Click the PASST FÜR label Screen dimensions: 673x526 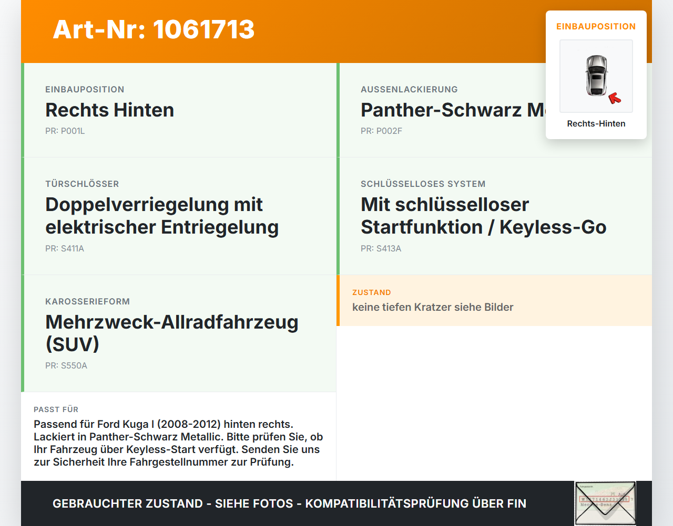(x=56, y=409)
